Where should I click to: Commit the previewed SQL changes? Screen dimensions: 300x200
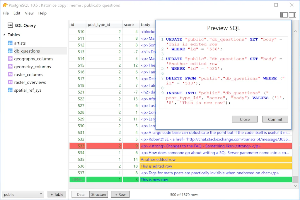[275, 119]
